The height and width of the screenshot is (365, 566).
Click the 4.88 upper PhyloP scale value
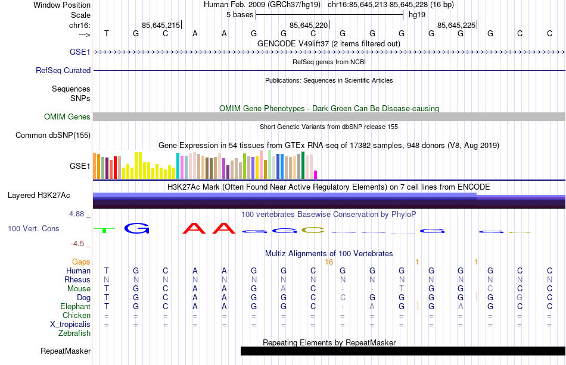(x=76, y=214)
